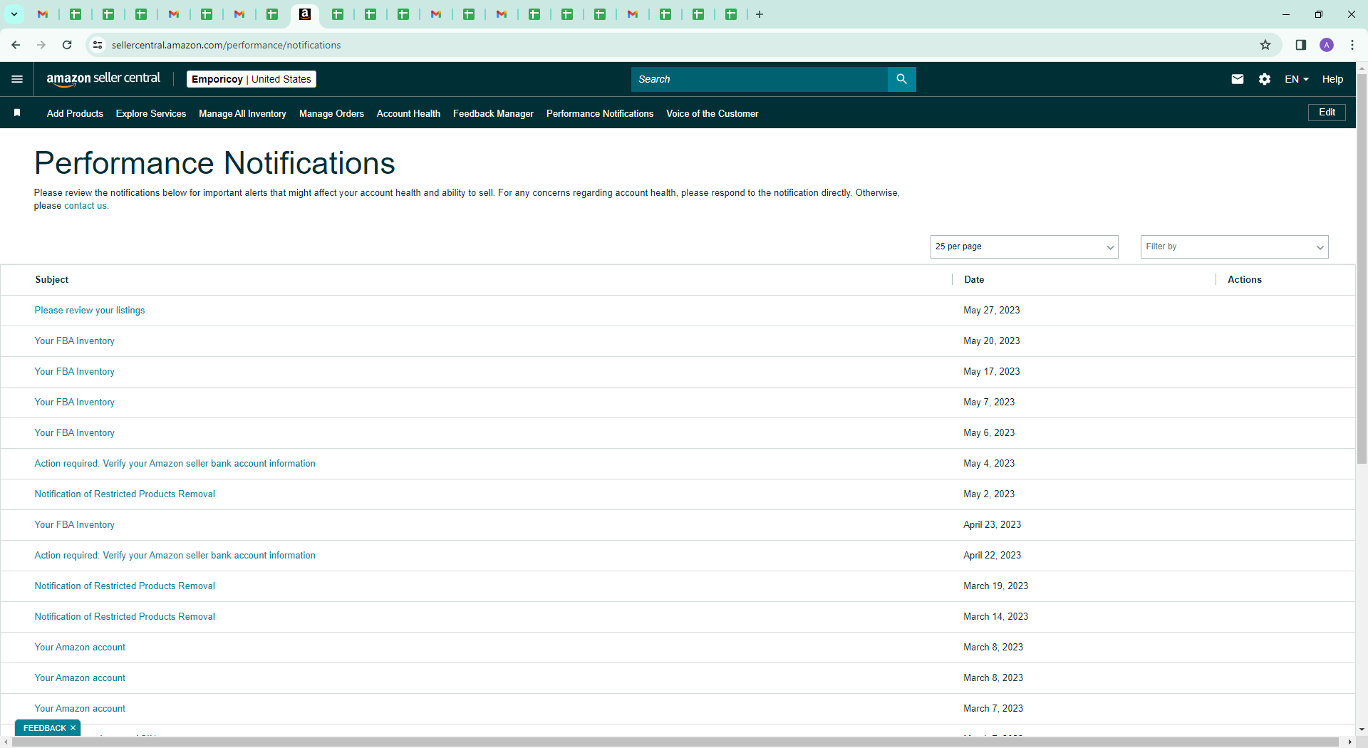The height and width of the screenshot is (748, 1368).
Task: Open the bank account verification notice from May 4, 2023
Action: point(175,464)
